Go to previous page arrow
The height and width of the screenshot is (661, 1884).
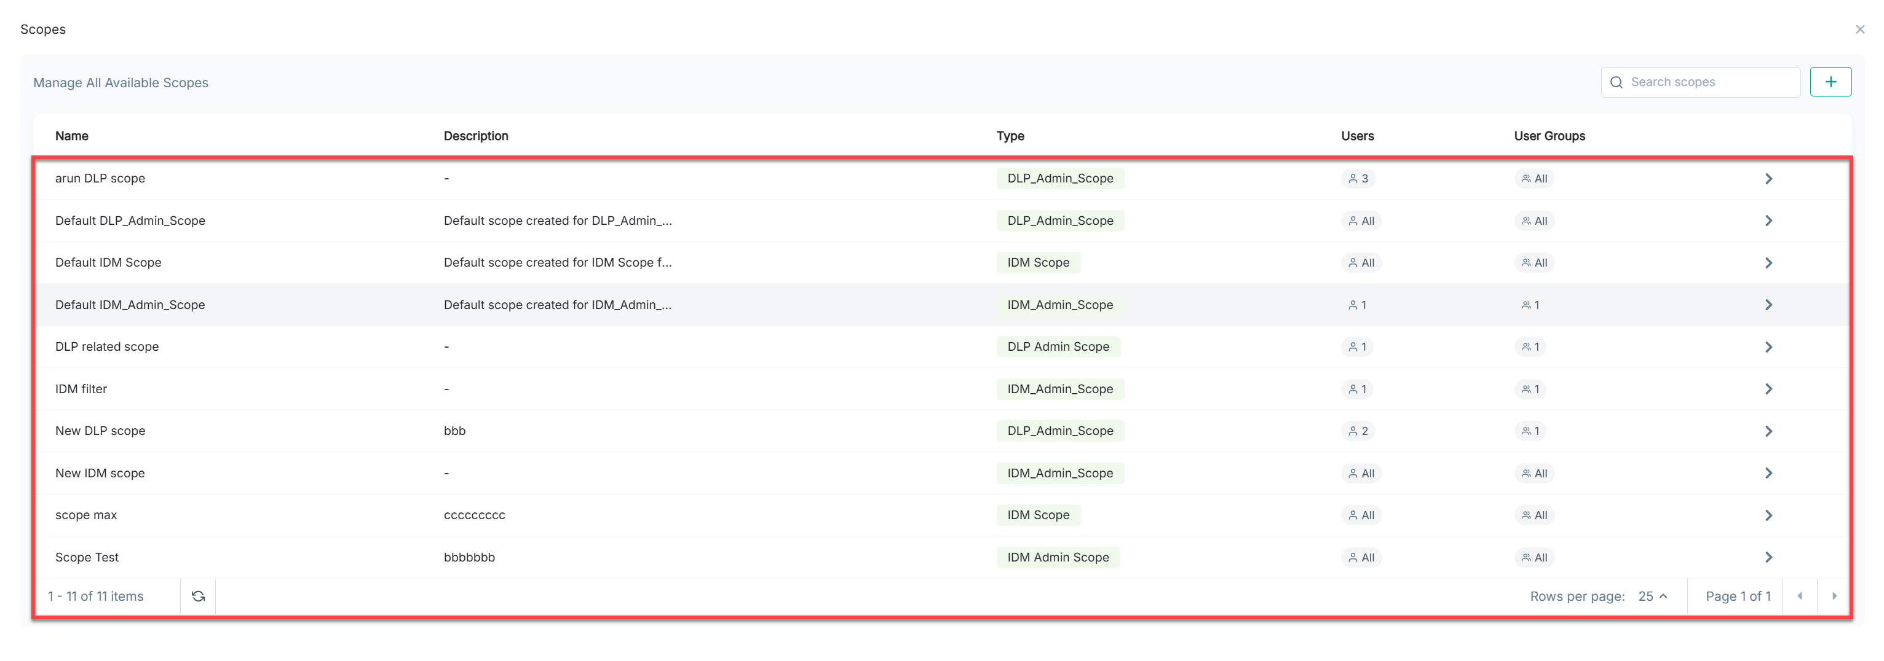coord(1799,596)
